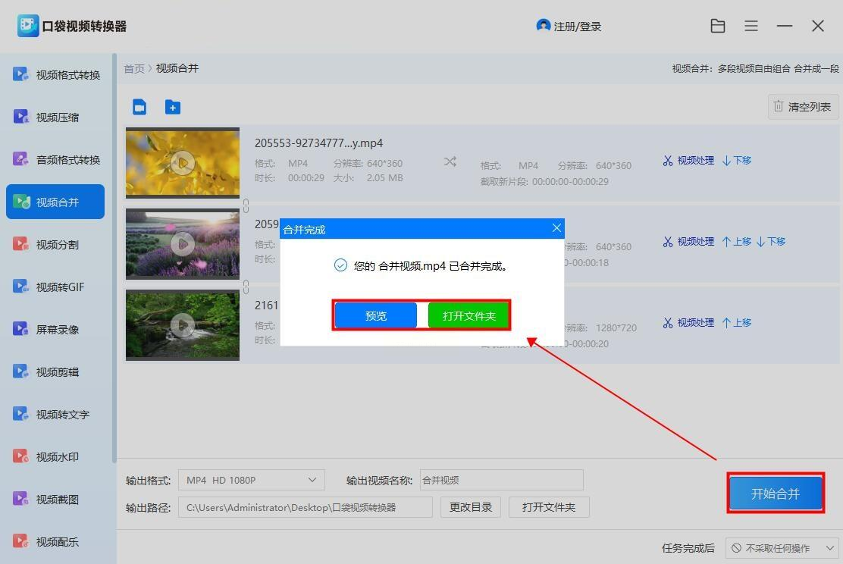Close the 合并完成 dialog

click(x=556, y=228)
